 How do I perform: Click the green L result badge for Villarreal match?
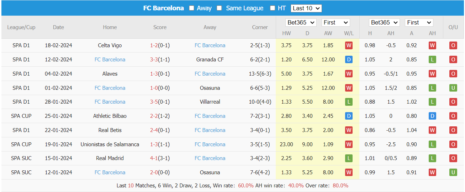(x=349, y=102)
